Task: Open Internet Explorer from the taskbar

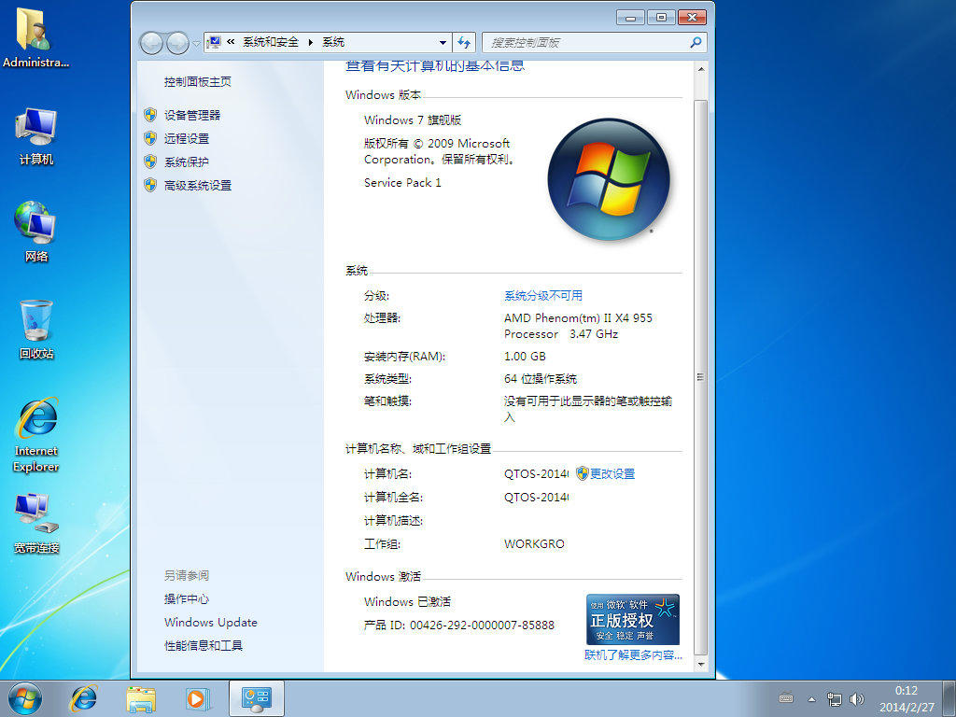Action: pyautogui.click(x=83, y=698)
